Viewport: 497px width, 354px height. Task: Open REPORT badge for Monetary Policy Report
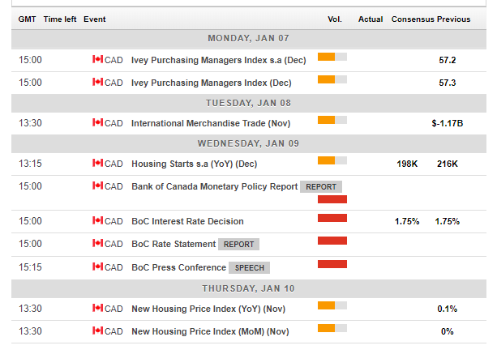coord(321,186)
